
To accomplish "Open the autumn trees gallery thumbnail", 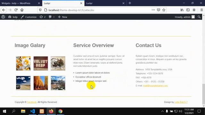I will [41, 83].
